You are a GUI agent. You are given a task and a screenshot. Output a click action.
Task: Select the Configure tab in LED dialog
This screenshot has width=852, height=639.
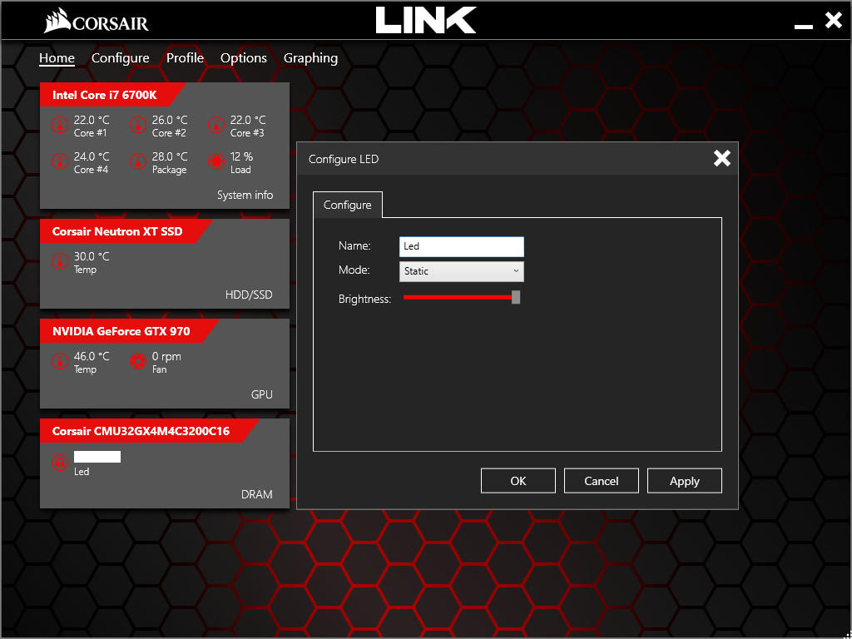348,205
